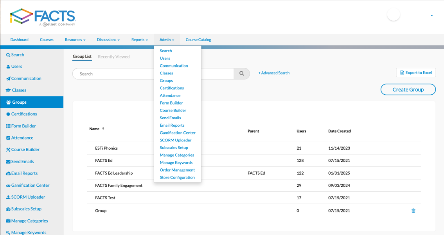Click the badge icon beside sidebar Certifications
444x235 pixels.
8,114
